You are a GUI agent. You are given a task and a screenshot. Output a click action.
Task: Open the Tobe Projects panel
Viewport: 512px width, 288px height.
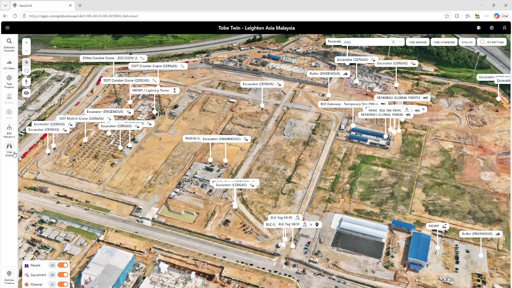tap(9, 81)
